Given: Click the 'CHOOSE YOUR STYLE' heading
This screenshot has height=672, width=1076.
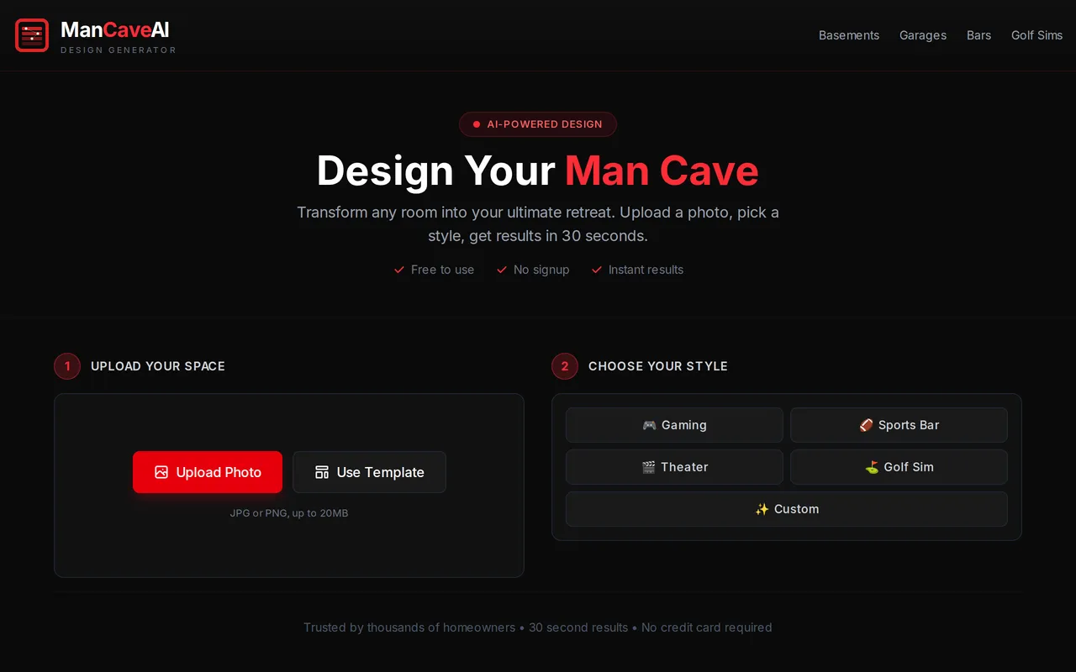Looking at the screenshot, I should (x=658, y=366).
